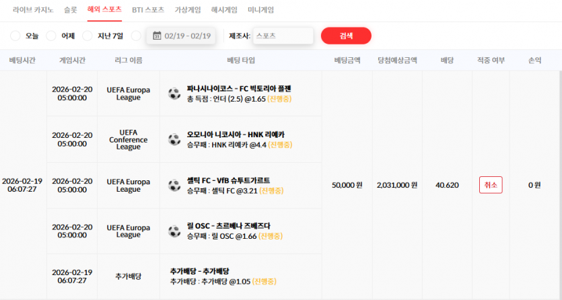Image resolution: width=562 pixels, height=300 pixels.
Task: Switch to the 슬롯 tab
Action: 71,10
